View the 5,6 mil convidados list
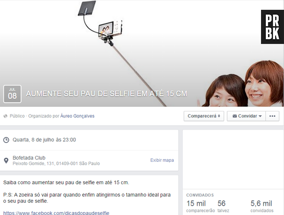 click(262, 206)
